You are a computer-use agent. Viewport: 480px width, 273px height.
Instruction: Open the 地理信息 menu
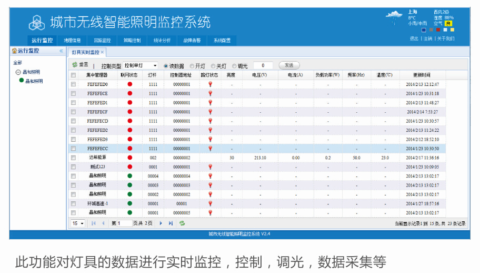72,40
